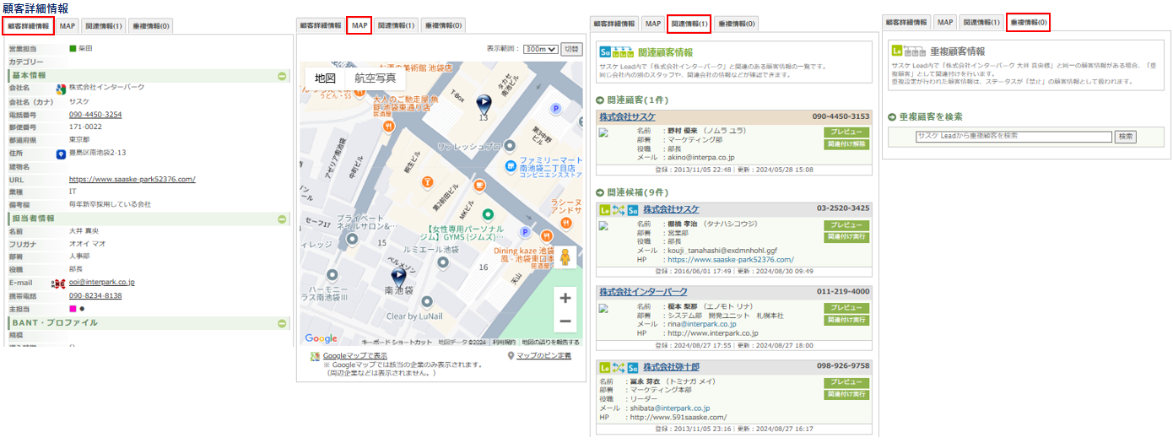Click email link ooi@interpark.co.jp
Screen dimensions: 1173x443
(x=102, y=283)
